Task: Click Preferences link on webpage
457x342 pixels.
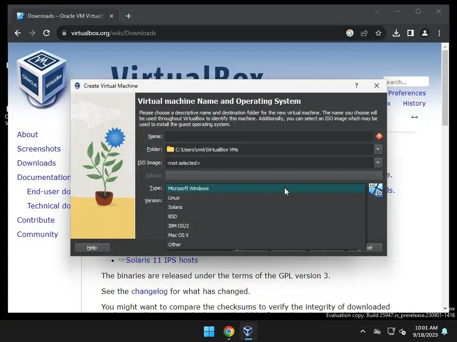Action: click(407, 93)
